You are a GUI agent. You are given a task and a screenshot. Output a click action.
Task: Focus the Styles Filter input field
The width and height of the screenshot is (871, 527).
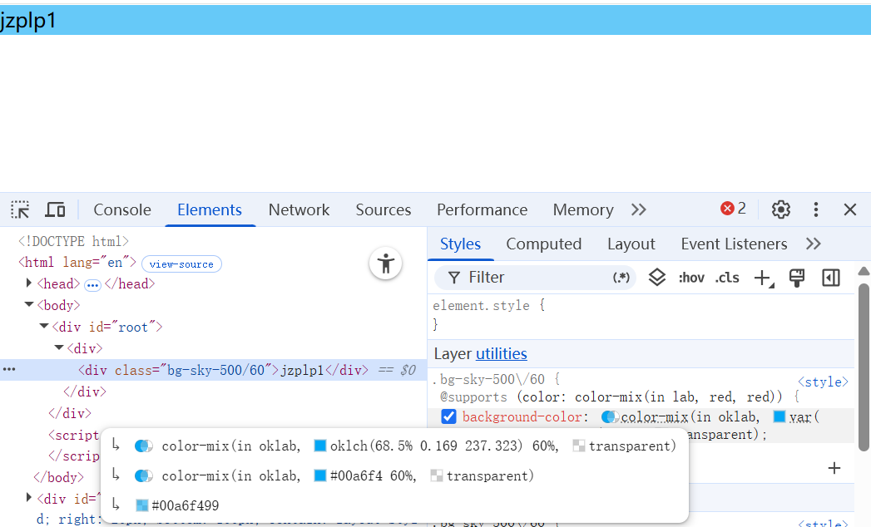(536, 277)
